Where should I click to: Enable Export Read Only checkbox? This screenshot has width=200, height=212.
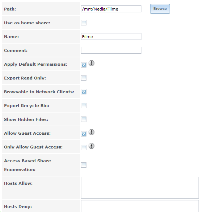(x=84, y=78)
